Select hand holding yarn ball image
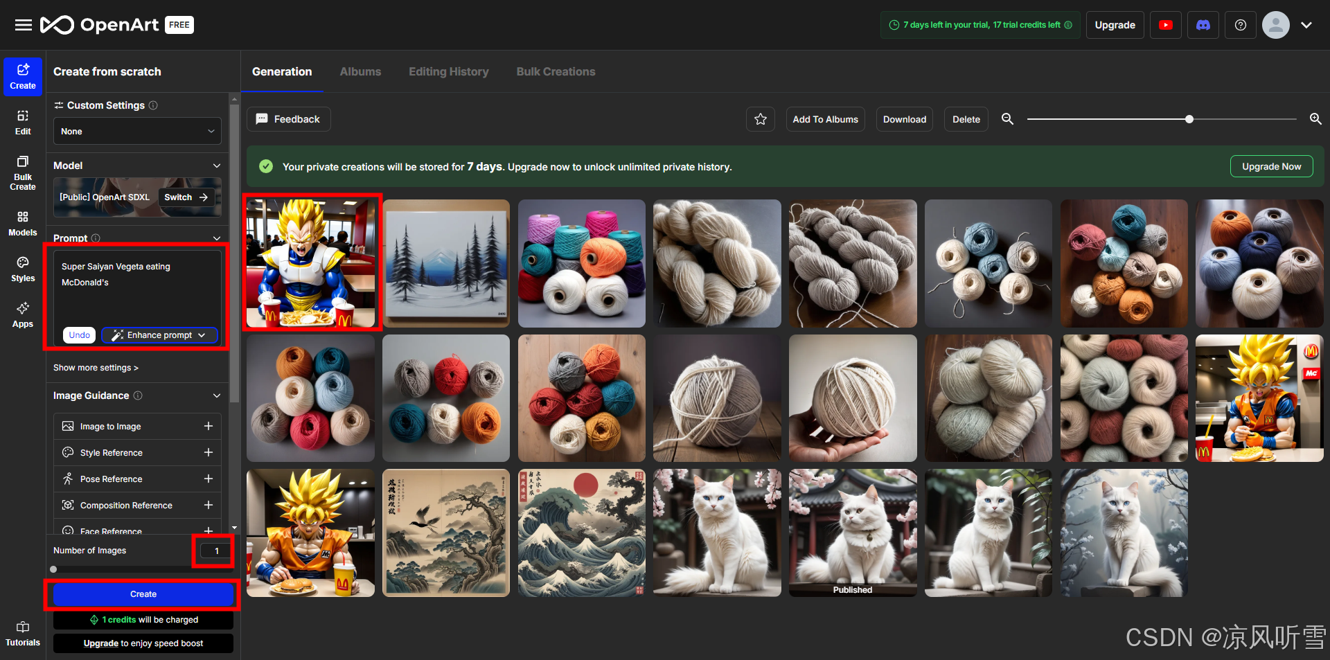Image resolution: width=1330 pixels, height=660 pixels. click(853, 398)
